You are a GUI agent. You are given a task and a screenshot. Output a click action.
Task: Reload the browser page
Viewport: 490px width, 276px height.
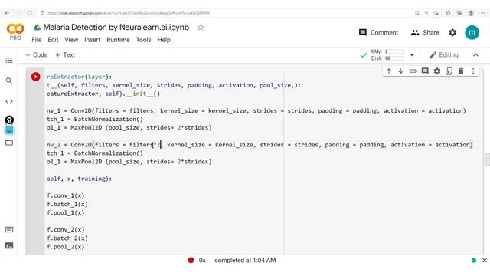click(29, 13)
